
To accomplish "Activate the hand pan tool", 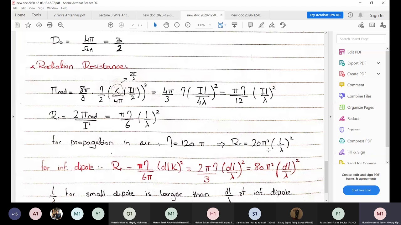I will tap(166, 25).
